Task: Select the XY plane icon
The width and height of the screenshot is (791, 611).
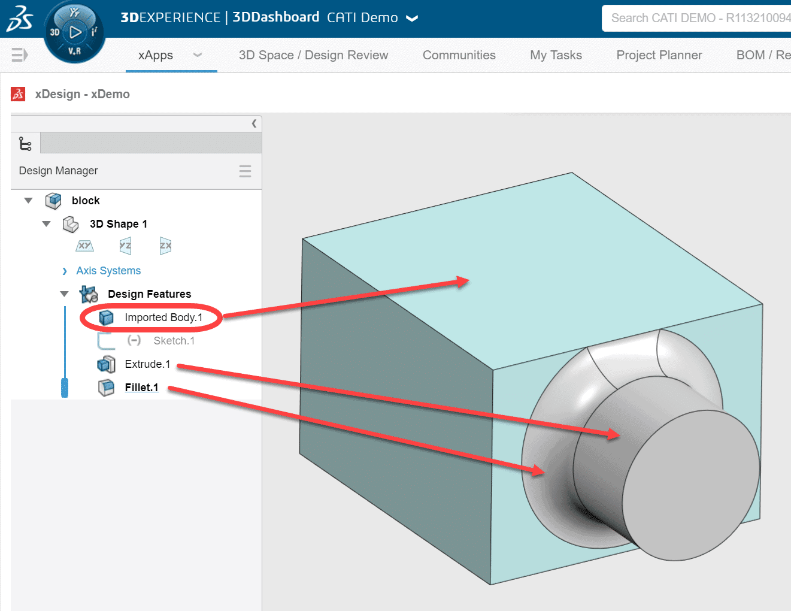Action: pyautogui.click(x=84, y=246)
